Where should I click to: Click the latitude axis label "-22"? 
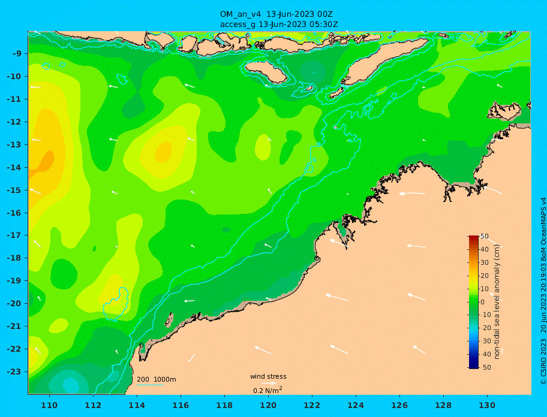[x=14, y=349]
